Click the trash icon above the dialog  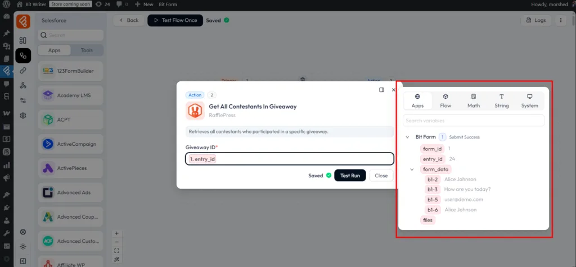[302, 79]
